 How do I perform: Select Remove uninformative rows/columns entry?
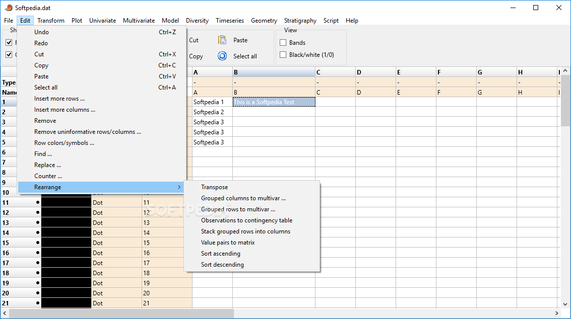102,132
